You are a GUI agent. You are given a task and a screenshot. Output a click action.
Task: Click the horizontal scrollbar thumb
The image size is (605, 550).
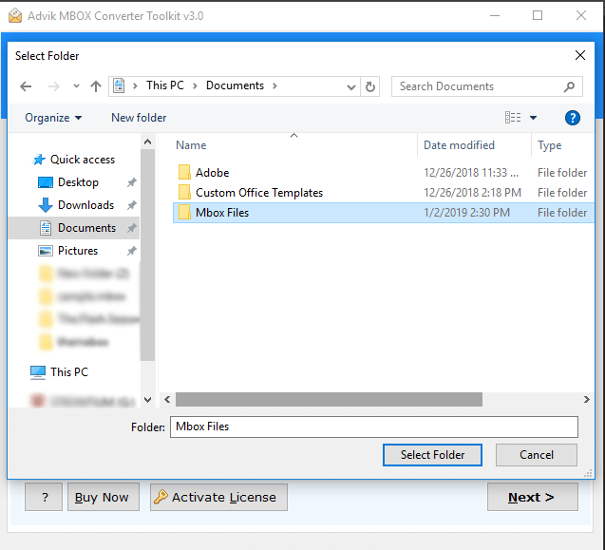point(329,400)
